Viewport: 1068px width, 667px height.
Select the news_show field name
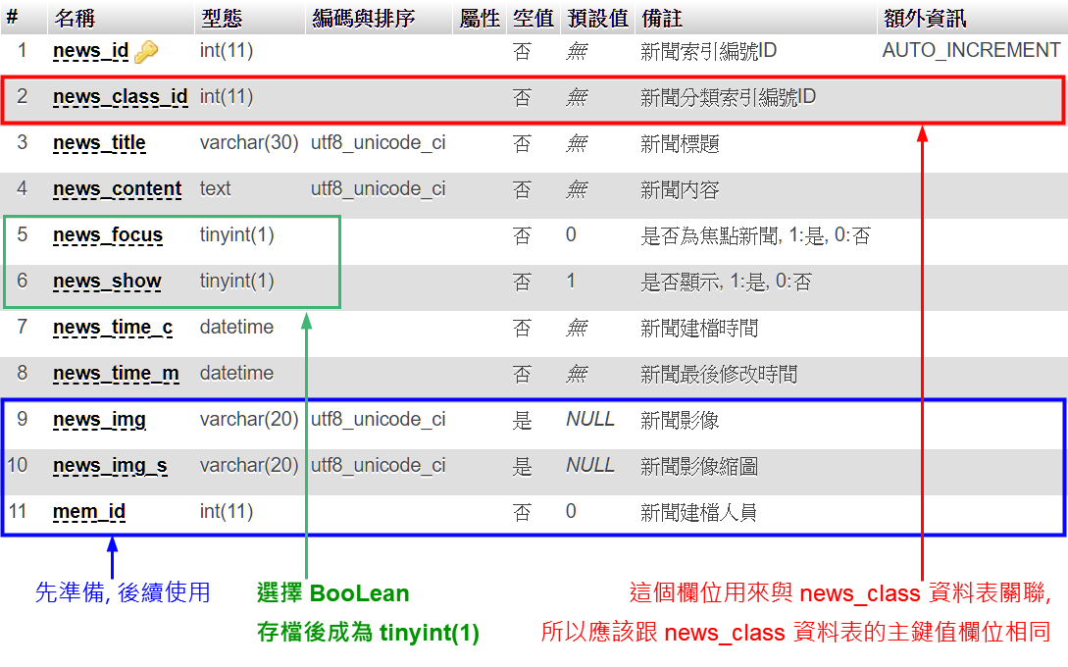coord(107,282)
